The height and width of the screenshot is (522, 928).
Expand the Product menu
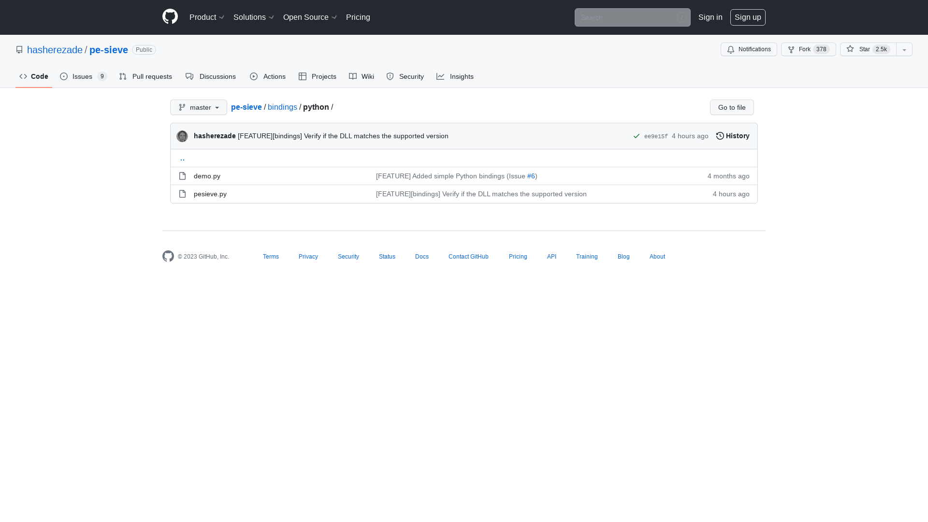207,17
